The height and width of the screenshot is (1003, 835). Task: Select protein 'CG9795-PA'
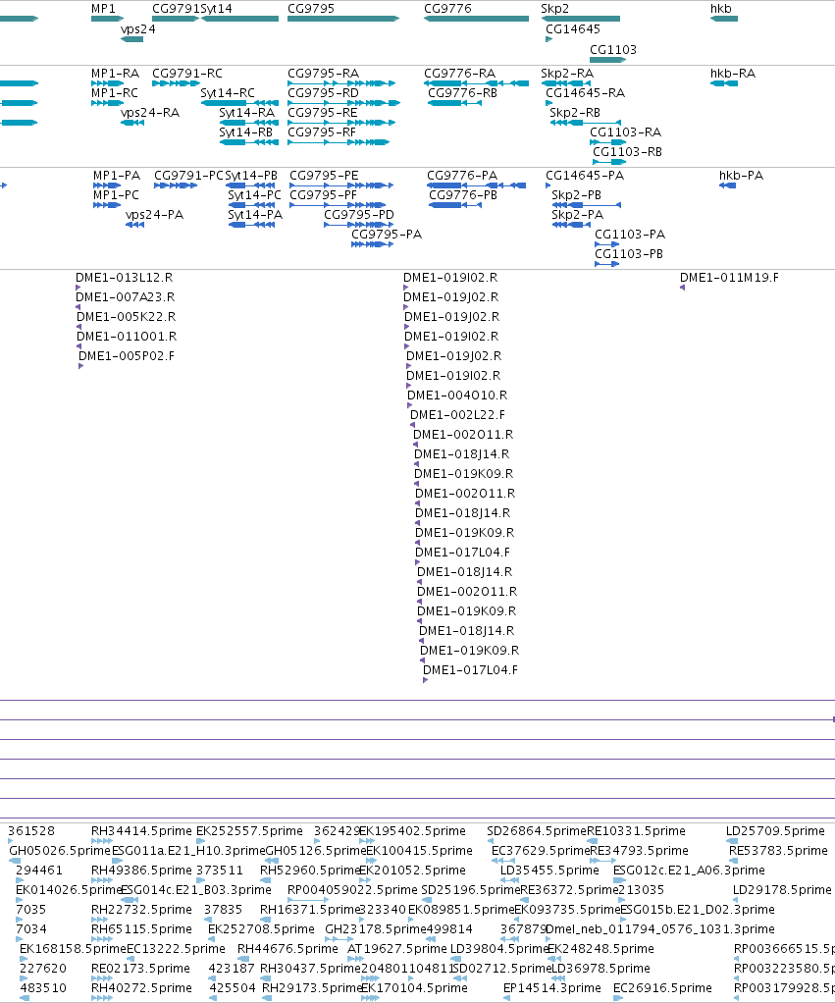click(x=387, y=235)
